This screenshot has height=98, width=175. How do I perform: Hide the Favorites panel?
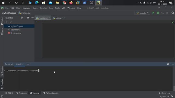pos(33,18)
